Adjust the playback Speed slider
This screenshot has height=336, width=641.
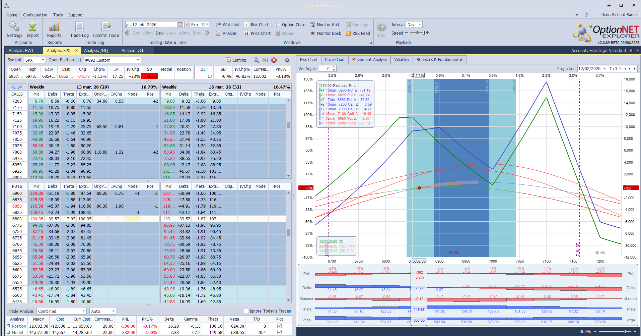click(x=417, y=33)
